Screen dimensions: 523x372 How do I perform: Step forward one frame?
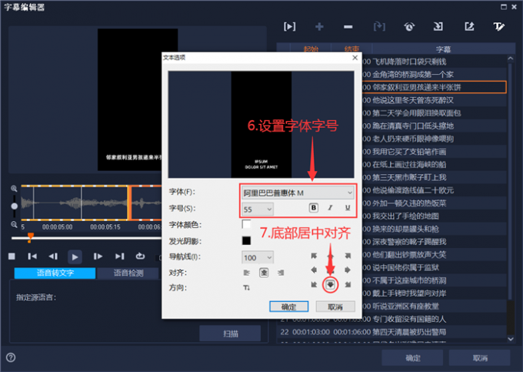coord(98,256)
